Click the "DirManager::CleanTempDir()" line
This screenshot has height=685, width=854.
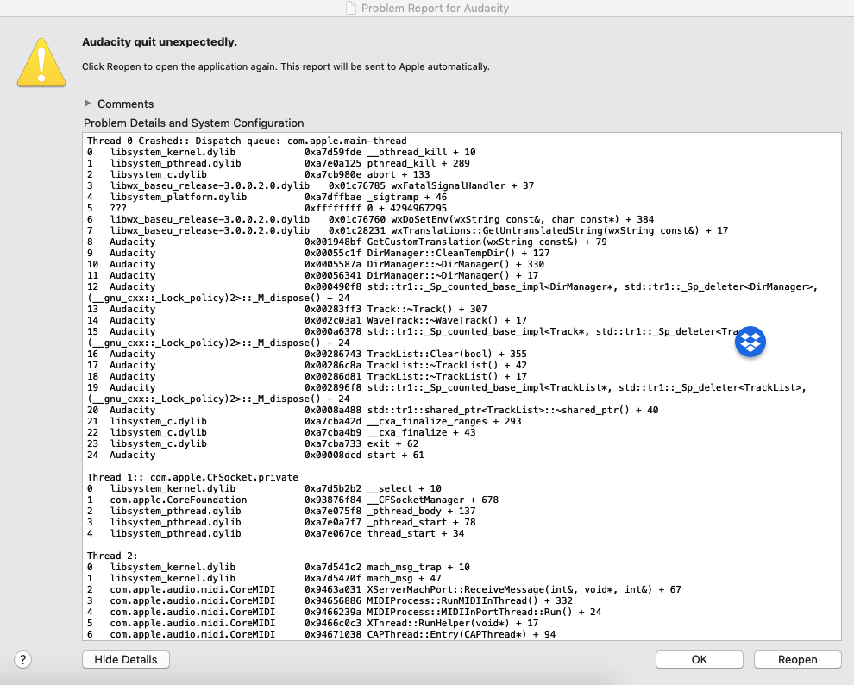[x=318, y=253]
